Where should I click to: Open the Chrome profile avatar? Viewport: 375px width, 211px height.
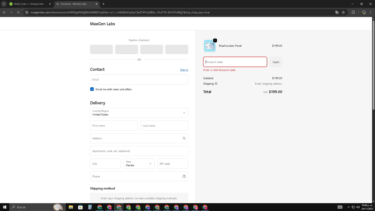(x=364, y=12)
